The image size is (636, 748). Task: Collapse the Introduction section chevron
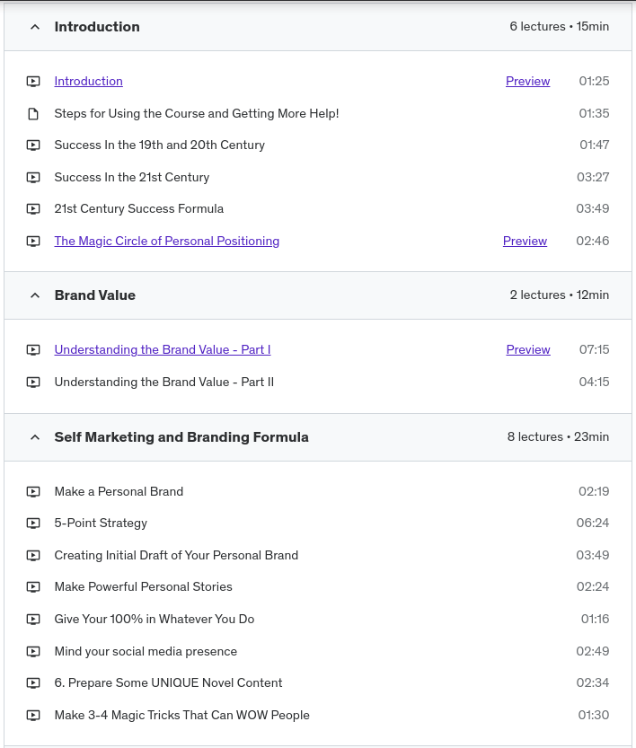[35, 27]
